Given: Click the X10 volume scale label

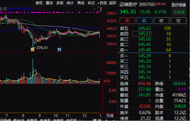Looking at the screenshot, I should (106, 81).
